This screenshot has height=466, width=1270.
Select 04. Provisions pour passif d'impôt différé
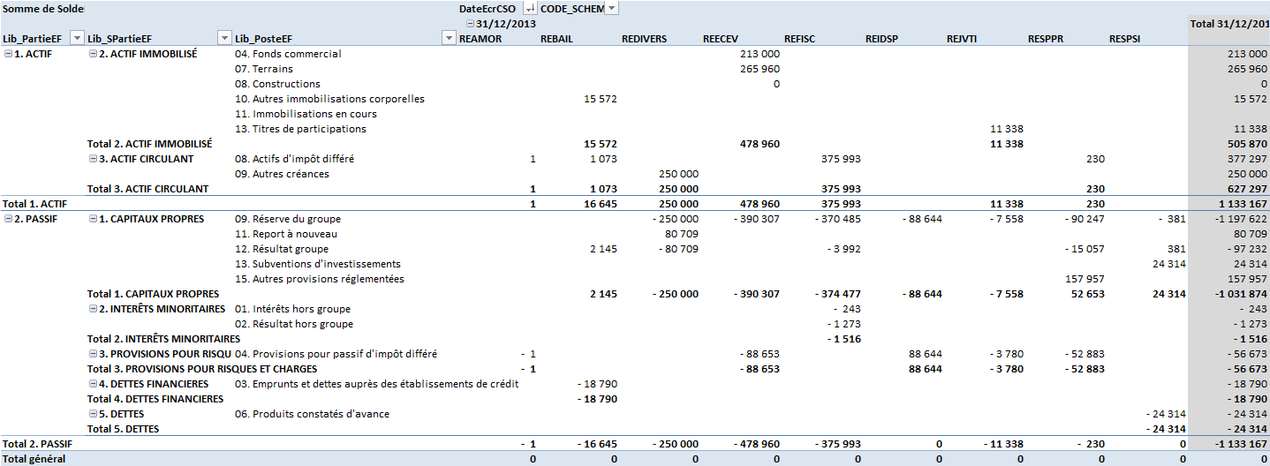pyautogui.click(x=336, y=354)
